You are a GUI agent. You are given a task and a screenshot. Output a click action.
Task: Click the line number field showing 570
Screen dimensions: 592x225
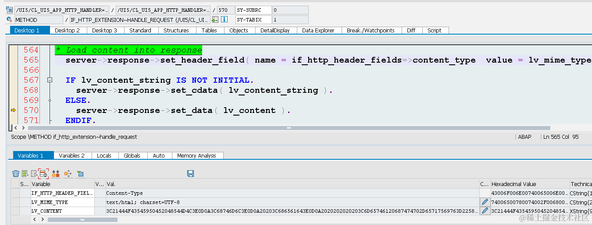tap(226, 10)
